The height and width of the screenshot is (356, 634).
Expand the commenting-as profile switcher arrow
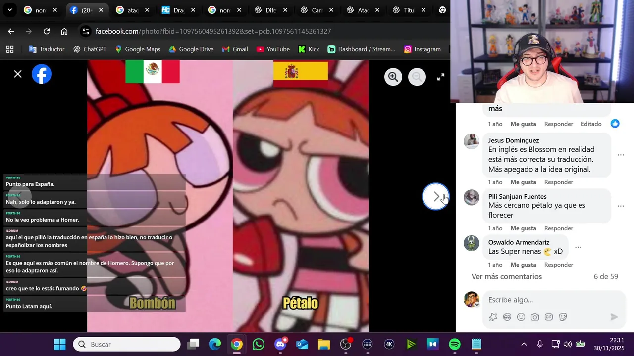pos(477,305)
